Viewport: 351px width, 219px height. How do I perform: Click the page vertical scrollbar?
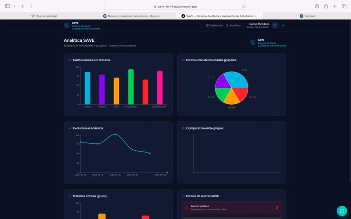[350, 100]
